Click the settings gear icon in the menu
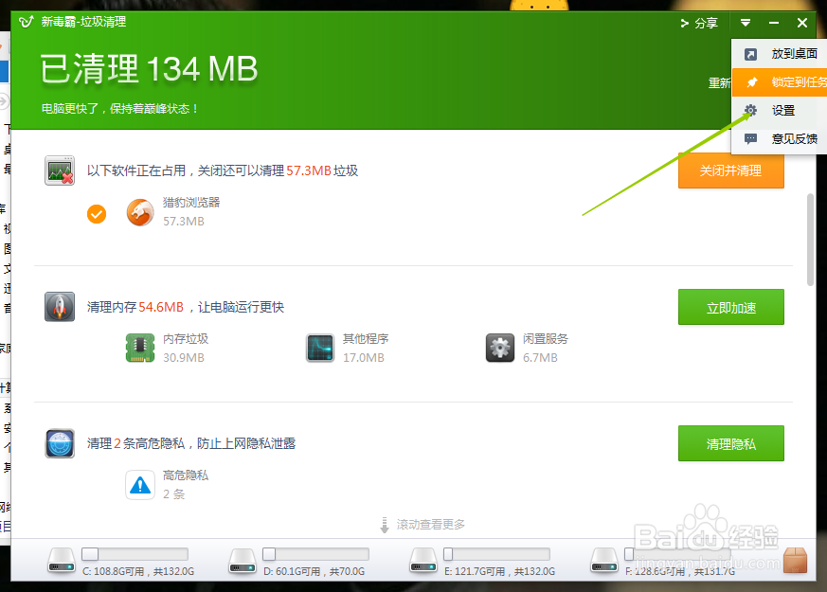This screenshot has width=827, height=592. tap(750, 110)
